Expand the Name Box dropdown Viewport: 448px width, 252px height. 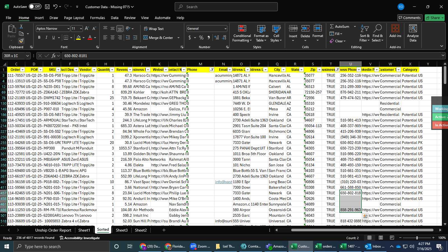coord(27,56)
